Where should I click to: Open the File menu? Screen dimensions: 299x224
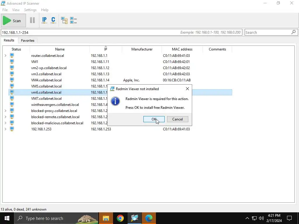5,10
